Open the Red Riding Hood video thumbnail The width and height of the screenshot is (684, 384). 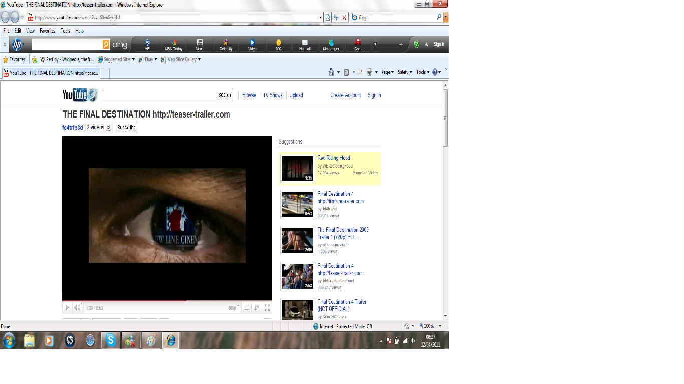pos(297,168)
